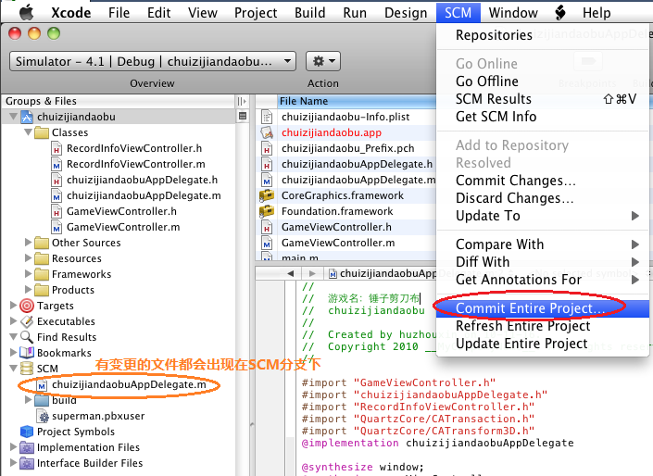Open the Simulator 4.1 Debug overview dropdown
The width and height of the screenshot is (653, 476).
(x=153, y=62)
